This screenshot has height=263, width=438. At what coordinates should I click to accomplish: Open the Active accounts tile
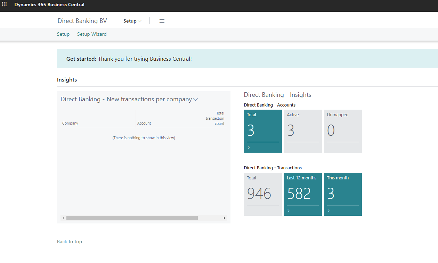click(303, 131)
